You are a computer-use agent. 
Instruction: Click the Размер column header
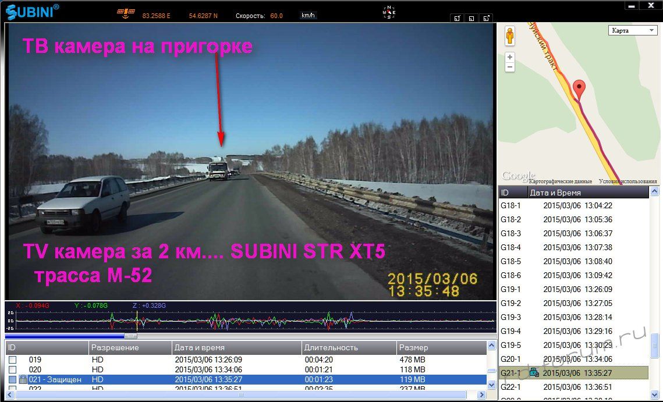(440, 348)
